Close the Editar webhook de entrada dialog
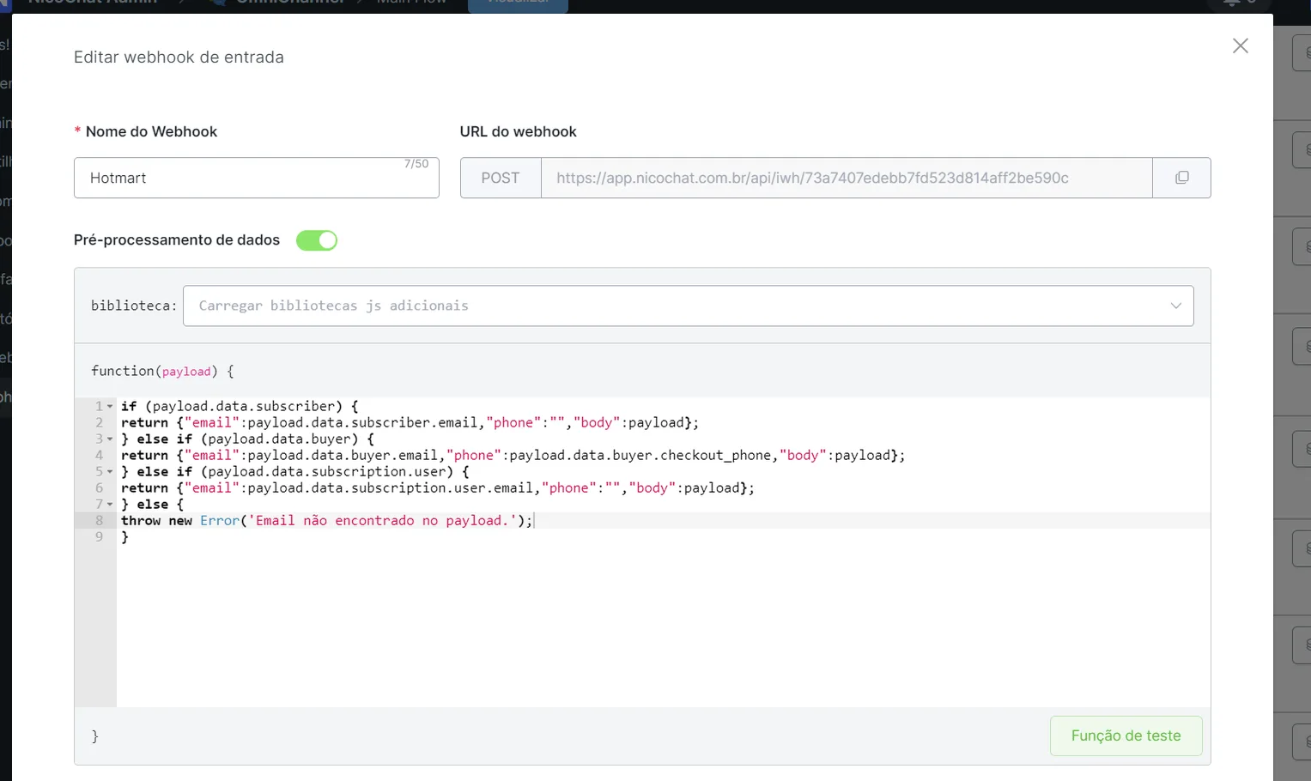 coord(1240,46)
